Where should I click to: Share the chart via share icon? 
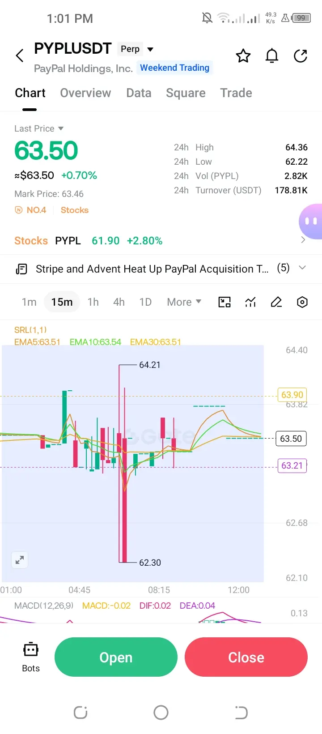(x=301, y=56)
